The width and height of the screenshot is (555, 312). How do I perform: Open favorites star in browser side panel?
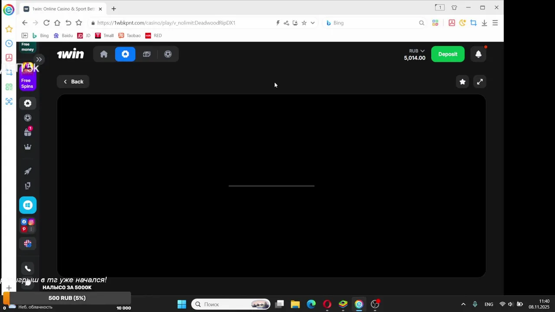click(9, 29)
